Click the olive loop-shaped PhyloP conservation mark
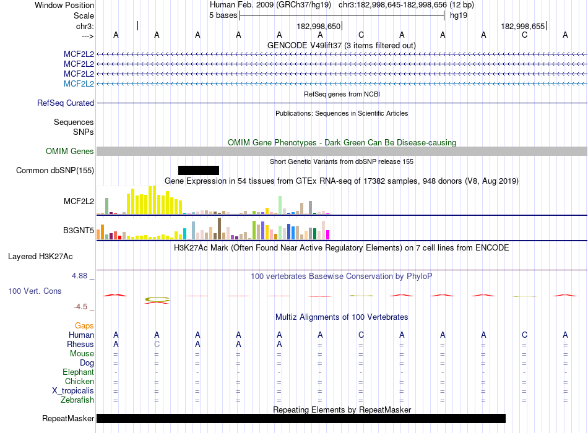Viewport: 588px width, 433px height. (157, 299)
